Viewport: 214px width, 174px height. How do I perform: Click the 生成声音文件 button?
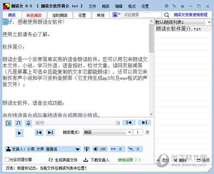coord(63,160)
